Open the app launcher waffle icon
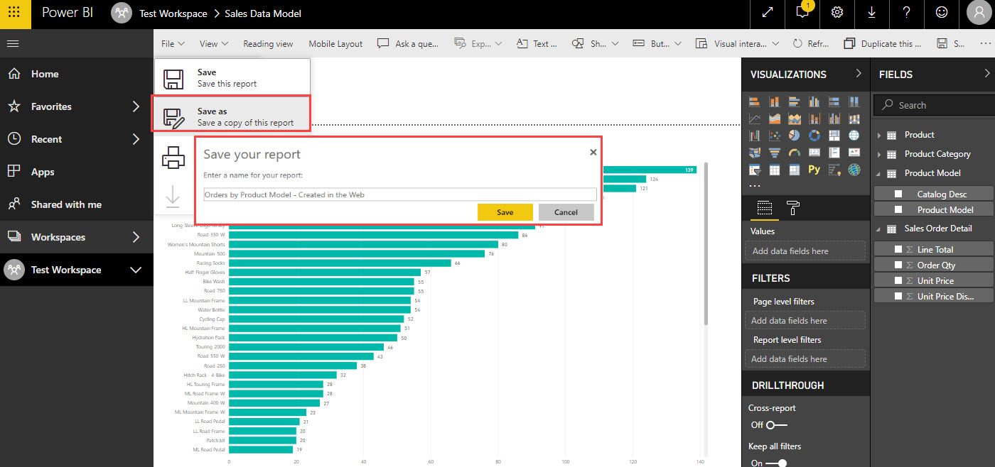Image resolution: width=995 pixels, height=467 pixels. 15,13
